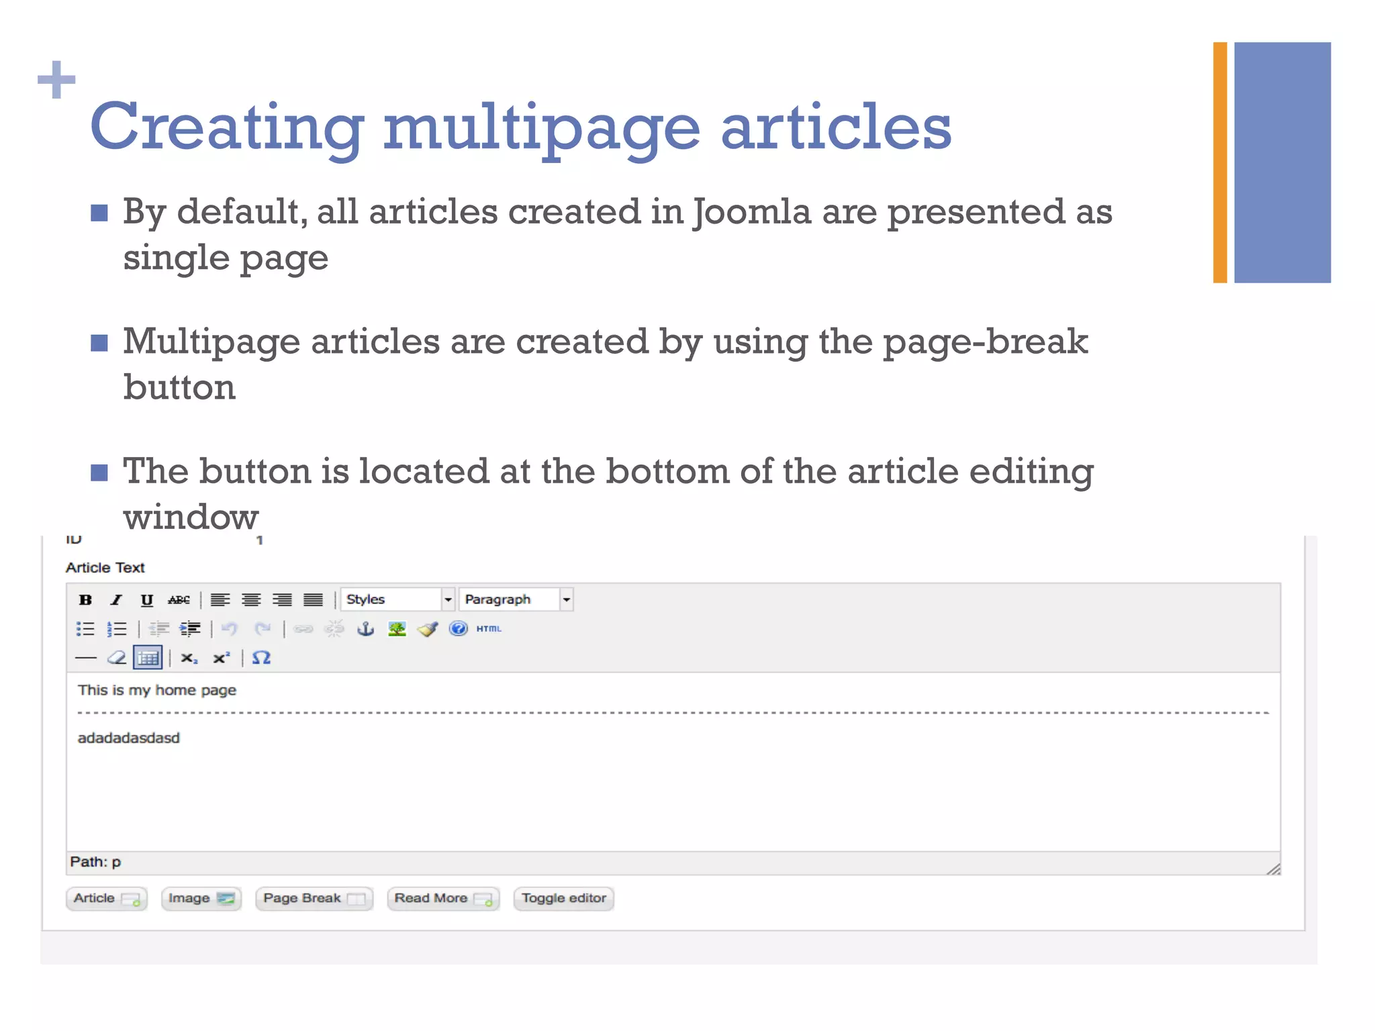Click the Image button below editor
Viewport: 1375px width, 1031px height.
201,899
